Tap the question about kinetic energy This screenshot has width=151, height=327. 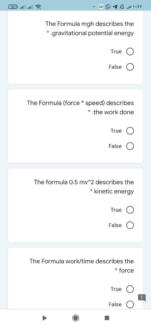84,186
